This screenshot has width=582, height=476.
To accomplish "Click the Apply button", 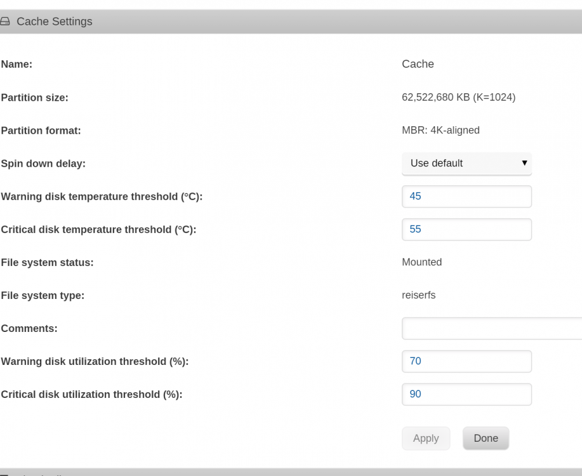I will 426,439.
